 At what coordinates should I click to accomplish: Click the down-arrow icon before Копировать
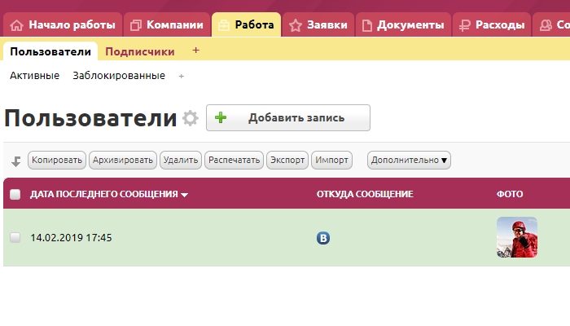pyautogui.click(x=16, y=161)
